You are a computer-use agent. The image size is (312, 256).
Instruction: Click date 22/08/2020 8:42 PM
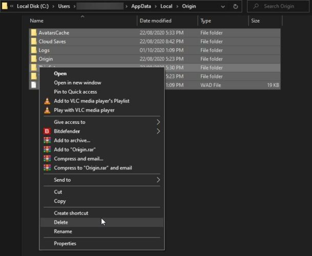click(x=161, y=41)
